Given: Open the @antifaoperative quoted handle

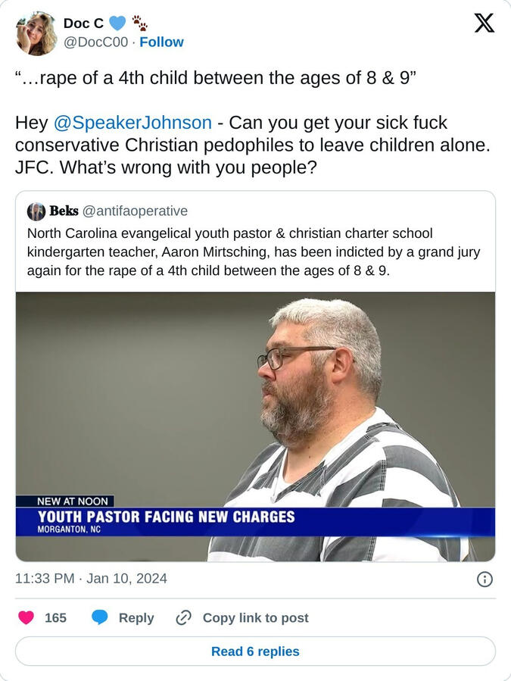Looking at the screenshot, I should [x=135, y=211].
